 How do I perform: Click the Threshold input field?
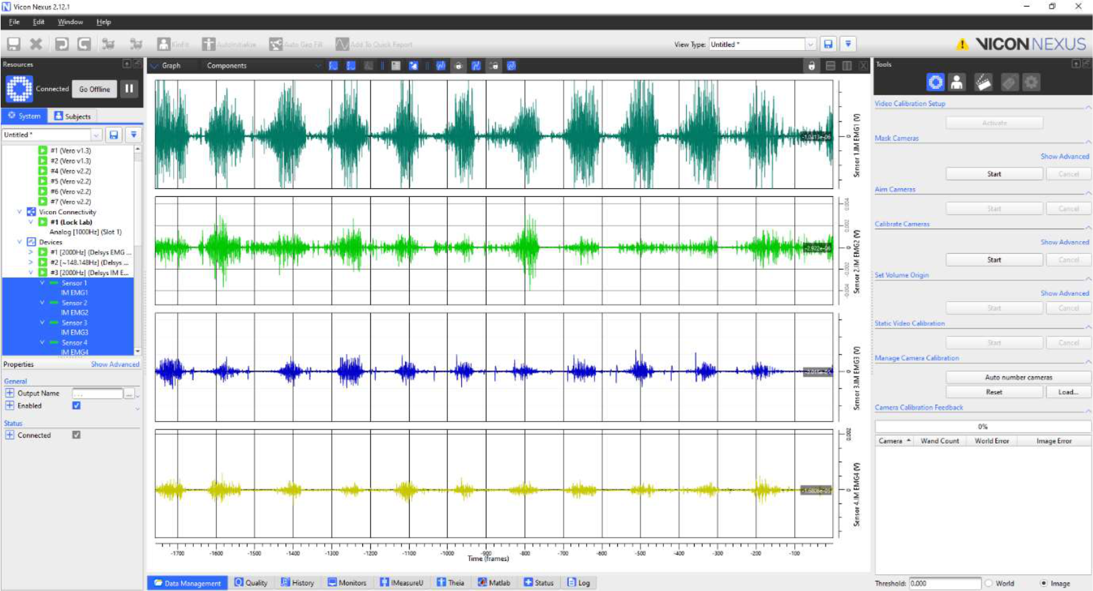[945, 583]
